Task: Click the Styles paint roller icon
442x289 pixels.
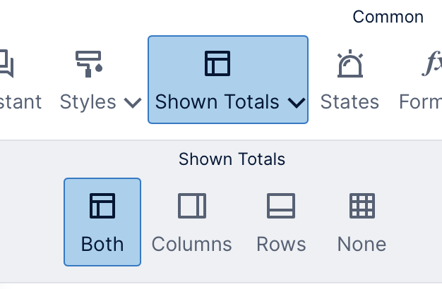Action: 88,64
